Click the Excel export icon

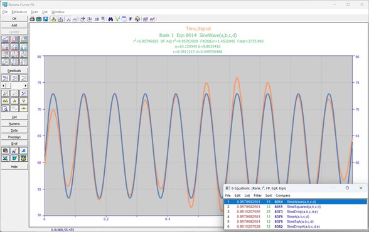5,158
